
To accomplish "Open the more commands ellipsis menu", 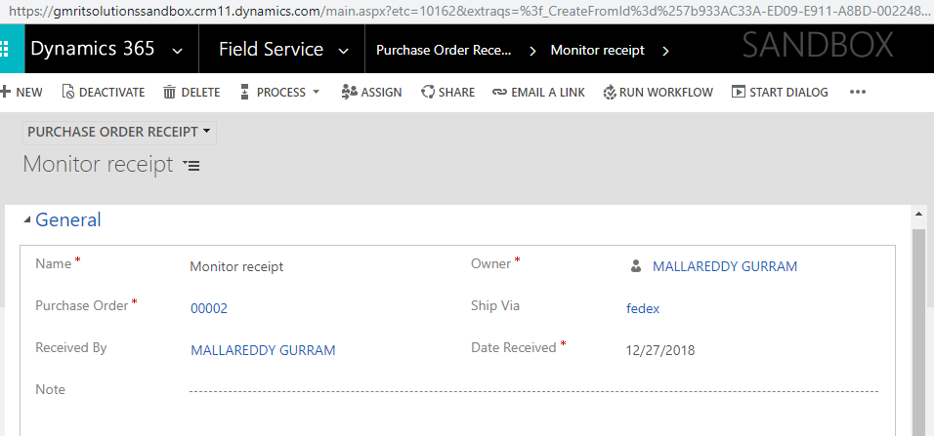I will click(x=858, y=93).
